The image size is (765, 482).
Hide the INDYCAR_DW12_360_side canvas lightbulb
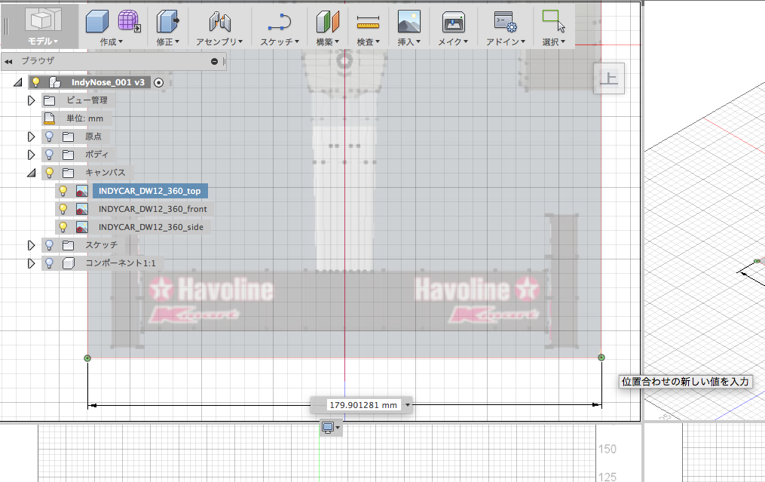[x=63, y=226]
